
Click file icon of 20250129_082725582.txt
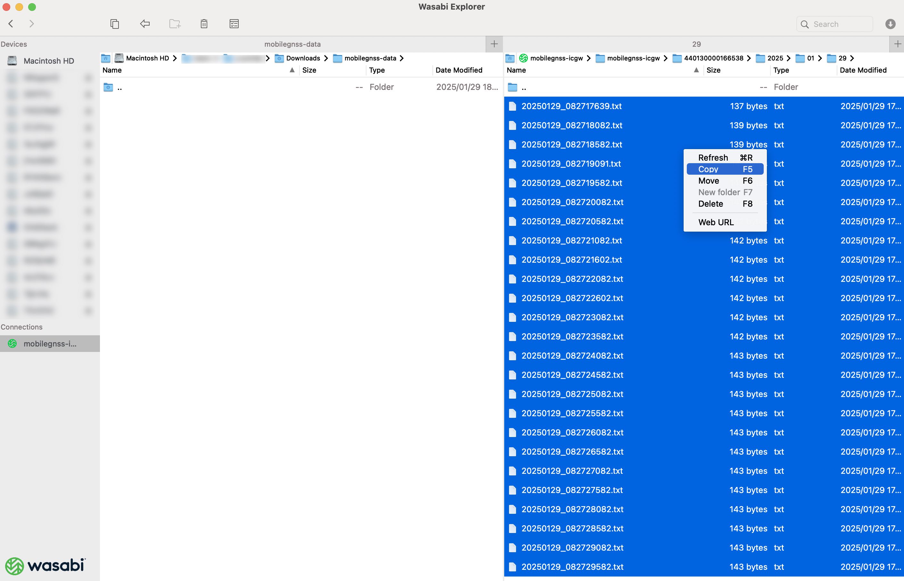[x=512, y=413]
